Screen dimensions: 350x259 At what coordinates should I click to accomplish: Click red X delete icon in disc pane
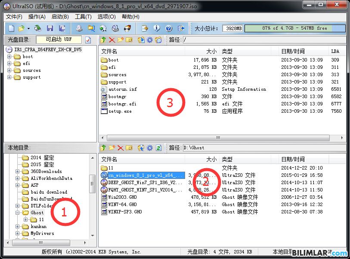click(112, 40)
